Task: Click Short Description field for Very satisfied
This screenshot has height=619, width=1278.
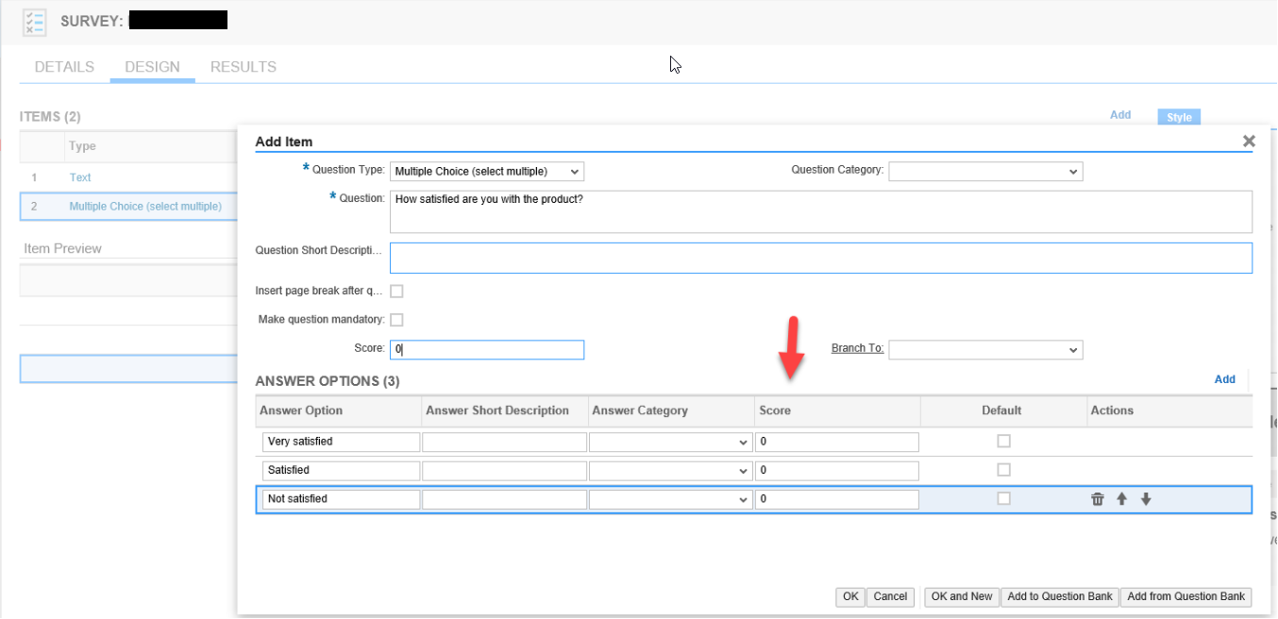Action: (x=504, y=442)
